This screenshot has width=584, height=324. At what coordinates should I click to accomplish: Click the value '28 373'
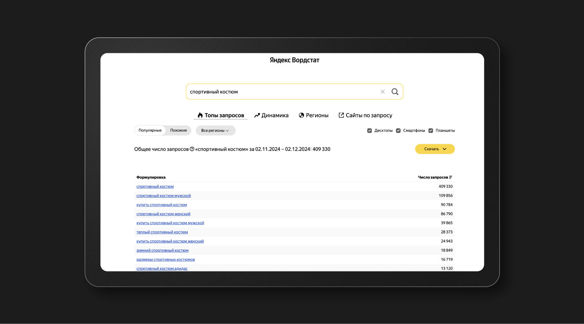[447, 232]
